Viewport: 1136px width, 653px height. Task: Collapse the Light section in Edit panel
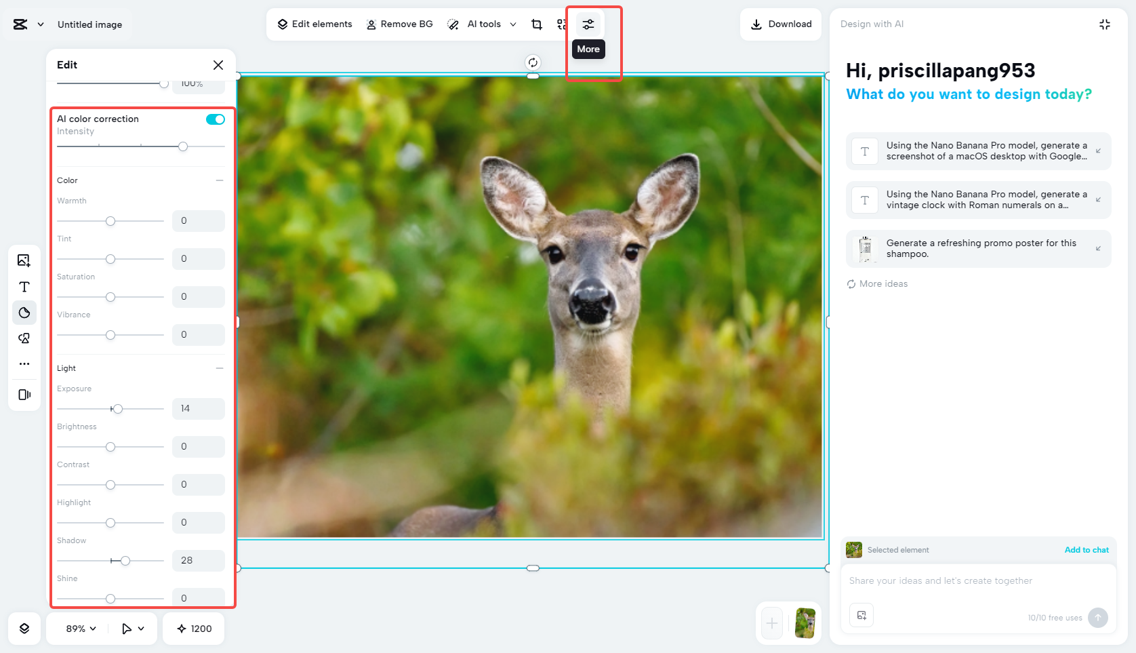[218, 368]
